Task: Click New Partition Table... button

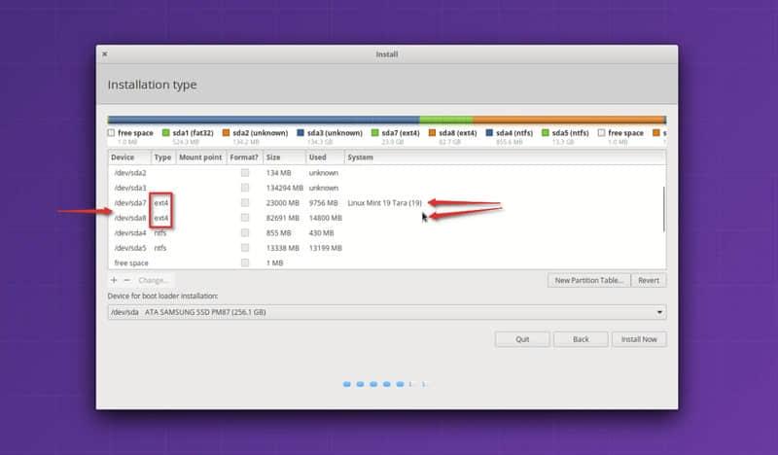Action: coord(589,280)
